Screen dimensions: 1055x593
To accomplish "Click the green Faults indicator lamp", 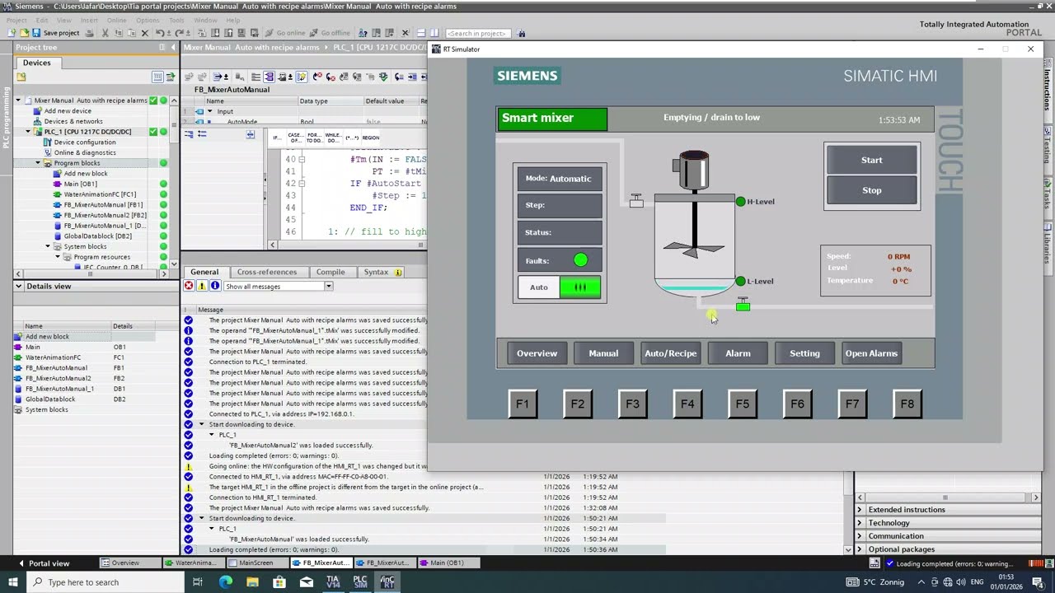I will (x=581, y=260).
